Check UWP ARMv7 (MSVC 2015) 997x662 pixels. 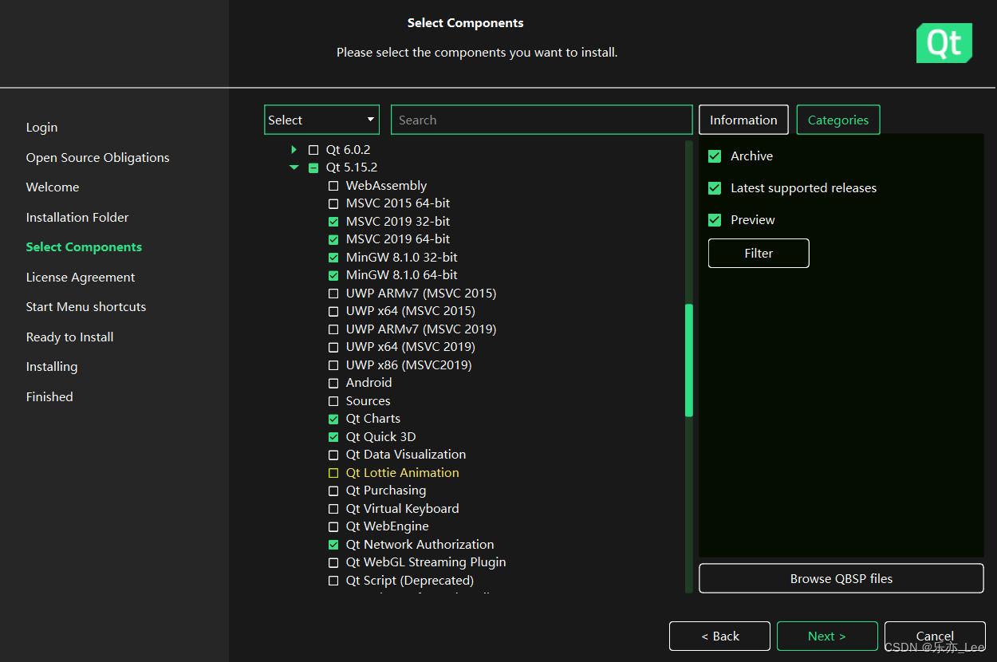(x=333, y=294)
